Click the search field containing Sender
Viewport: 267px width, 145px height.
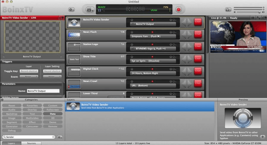click(29, 137)
